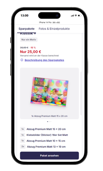Click the 2x badge beside 13 × 19 cm
This screenshot has width=103, height=171.
pos(23,146)
